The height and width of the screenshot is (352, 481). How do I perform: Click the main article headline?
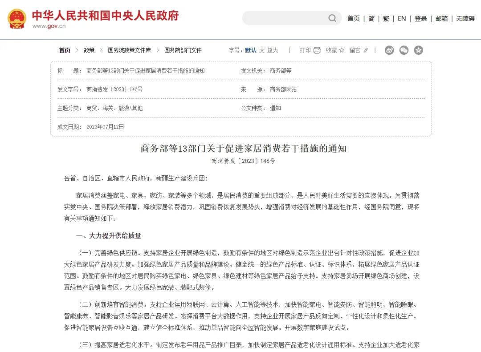coord(244,148)
